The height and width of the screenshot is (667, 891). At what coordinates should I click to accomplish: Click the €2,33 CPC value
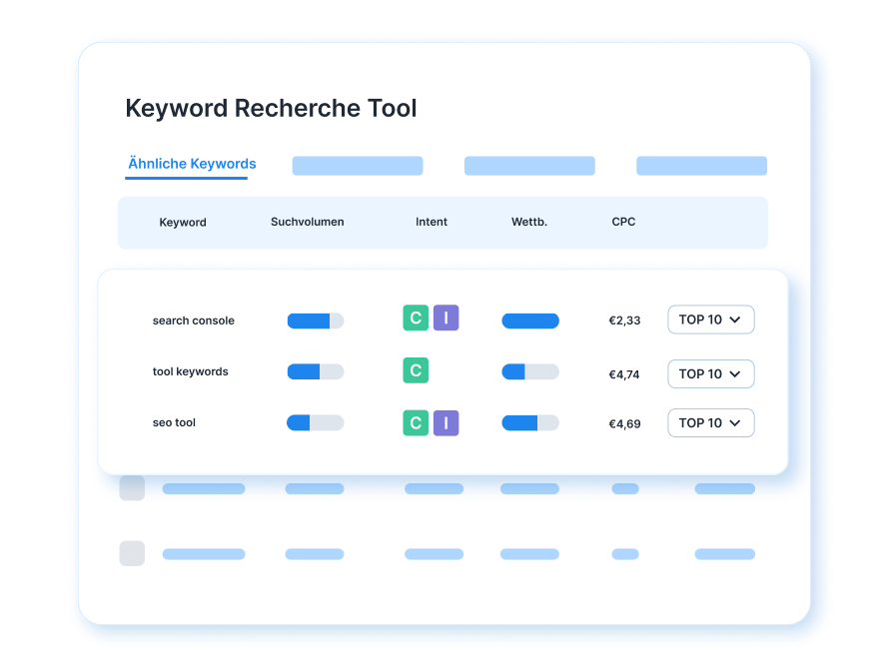624,321
